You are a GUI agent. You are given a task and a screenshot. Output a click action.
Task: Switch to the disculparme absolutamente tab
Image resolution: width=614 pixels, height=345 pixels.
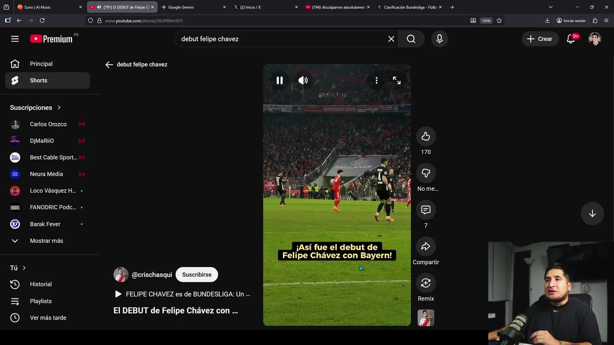point(338,7)
